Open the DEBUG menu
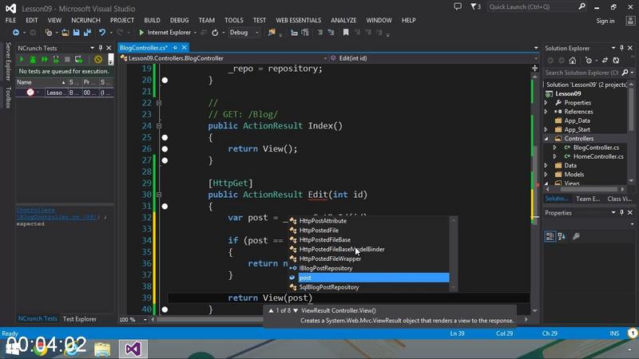The height and width of the screenshot is (359, 639). (x=179, y=20)
